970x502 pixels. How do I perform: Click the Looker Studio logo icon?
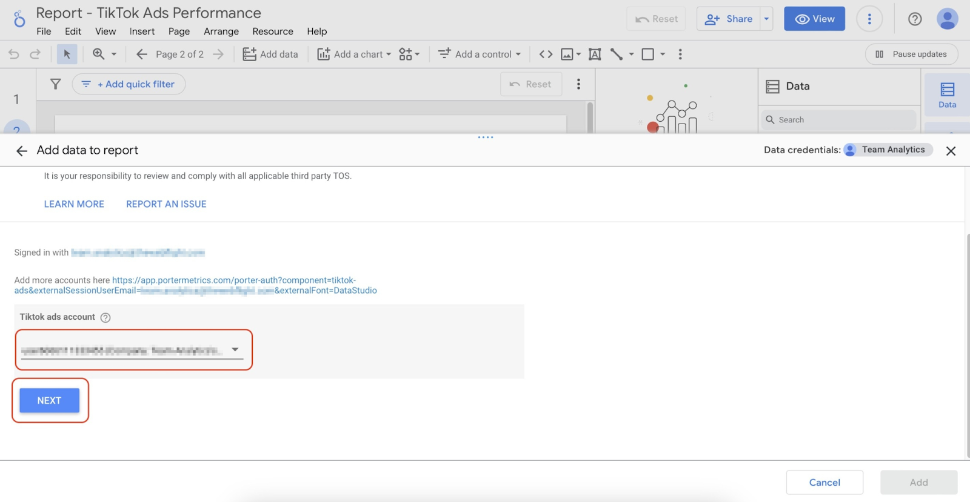tap(19, 19)
